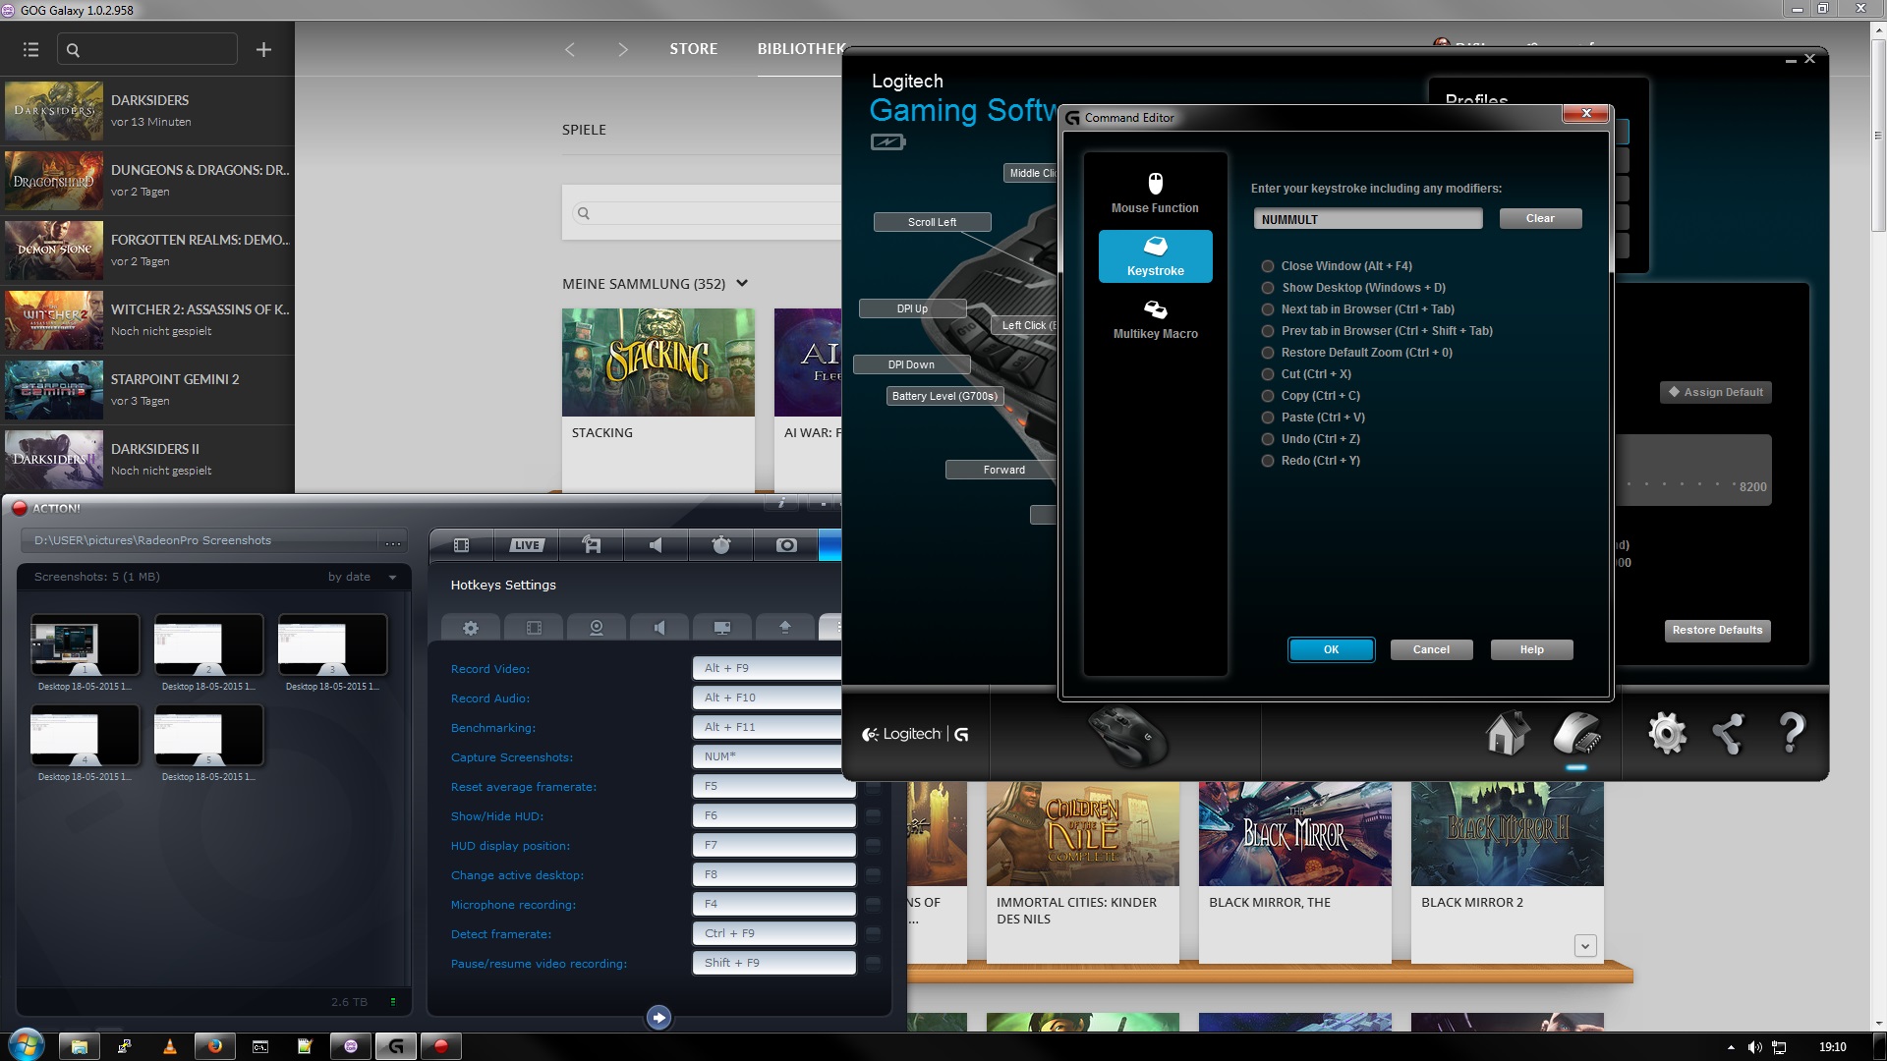Viewport: 1887px width, 1061px height.
Task: Open Action! LIVE streaming tab
Action: (526, 545)
